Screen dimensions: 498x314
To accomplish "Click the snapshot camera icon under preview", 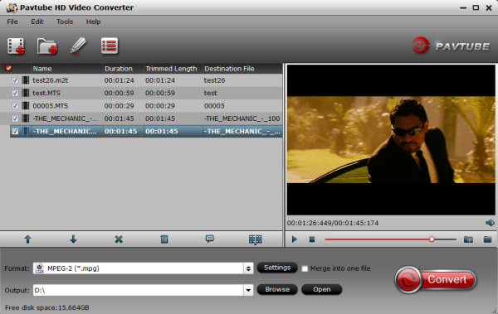I will pos(468,239).
